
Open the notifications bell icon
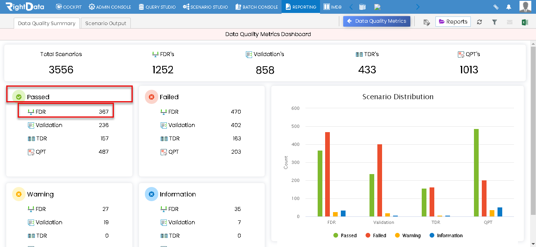coord(509,7)
